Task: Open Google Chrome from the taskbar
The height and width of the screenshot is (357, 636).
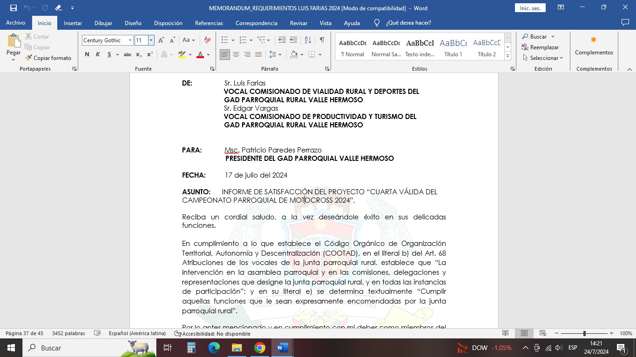Action: tap(260, 348)
